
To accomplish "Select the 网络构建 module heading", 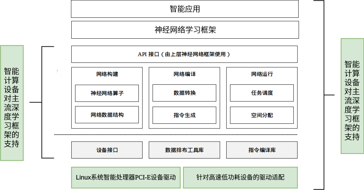I will tap(107, 74).
